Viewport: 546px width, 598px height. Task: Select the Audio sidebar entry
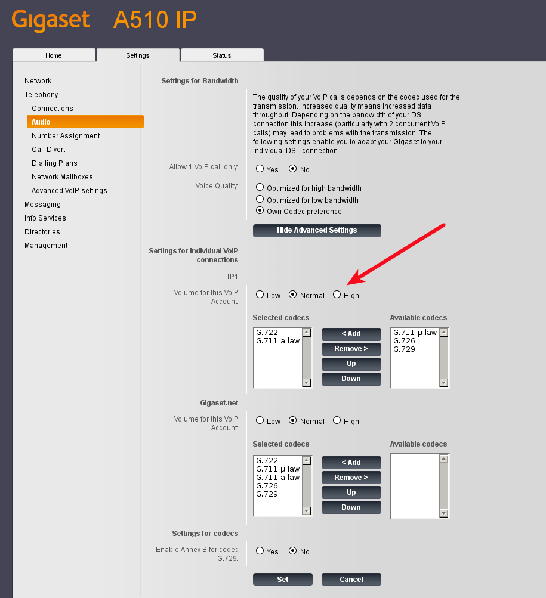coord(85,122)
